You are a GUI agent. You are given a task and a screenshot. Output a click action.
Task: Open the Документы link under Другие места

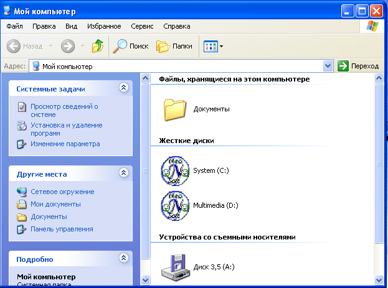[x=49, y=217]
